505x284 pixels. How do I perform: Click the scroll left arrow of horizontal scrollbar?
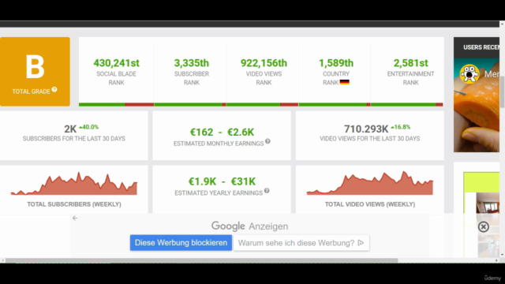point(2,260)
